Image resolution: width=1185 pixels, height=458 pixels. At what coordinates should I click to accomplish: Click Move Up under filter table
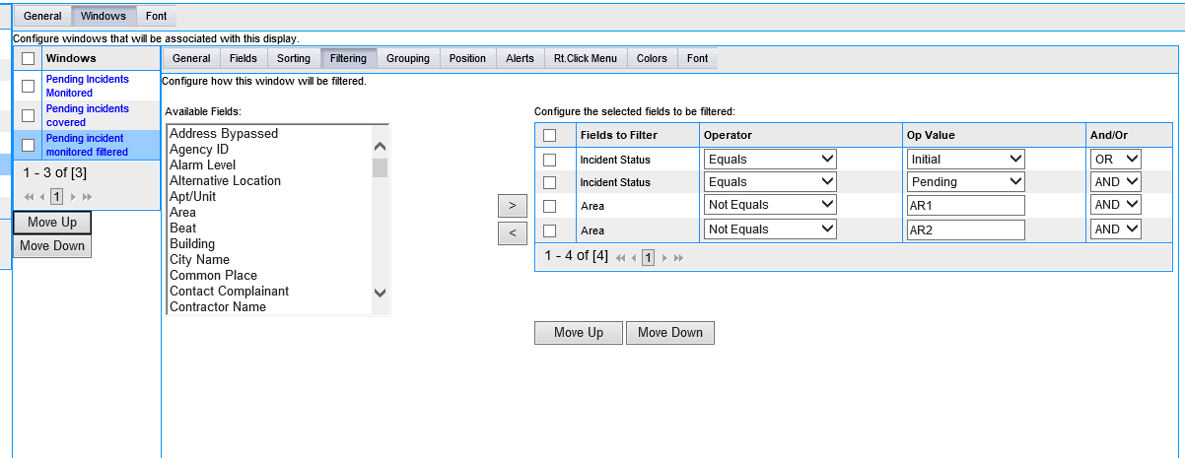pos(579,333)
